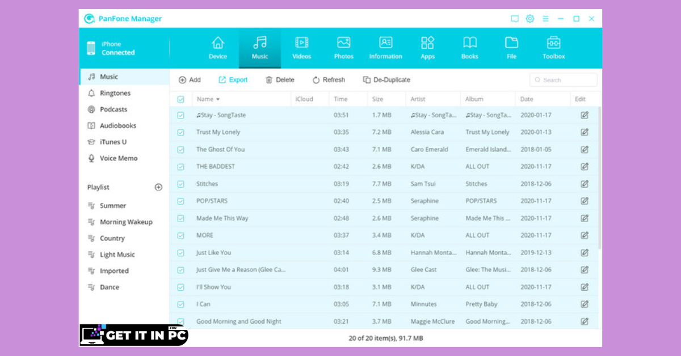Sort by the Size column header

[x=377, y=99]
